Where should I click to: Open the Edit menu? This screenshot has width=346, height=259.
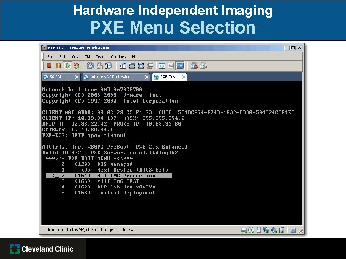click(62, 57)
